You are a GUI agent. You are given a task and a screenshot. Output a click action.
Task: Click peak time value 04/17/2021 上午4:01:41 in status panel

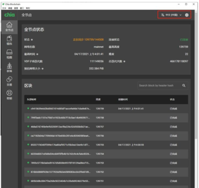coord(89,54)
